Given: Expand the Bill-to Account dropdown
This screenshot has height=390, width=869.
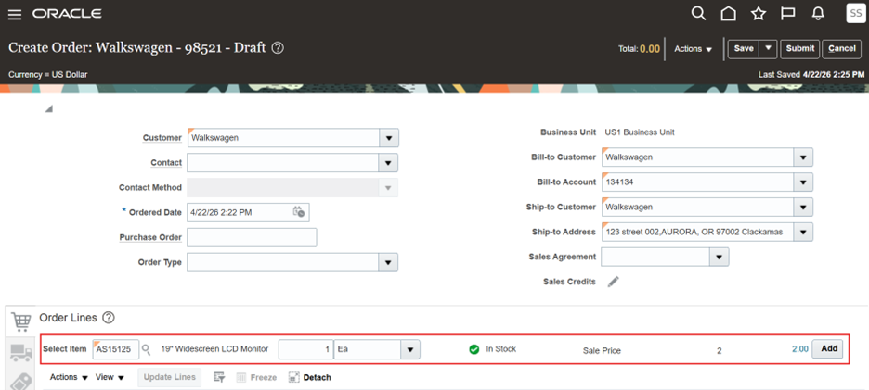Looking at the screenshot, I should click(x=803, y=182).
